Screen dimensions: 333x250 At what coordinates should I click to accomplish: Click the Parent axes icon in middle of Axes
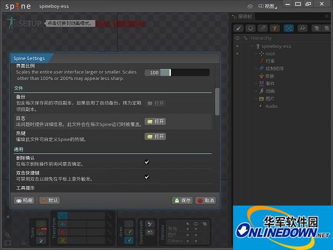coord(129,232)
